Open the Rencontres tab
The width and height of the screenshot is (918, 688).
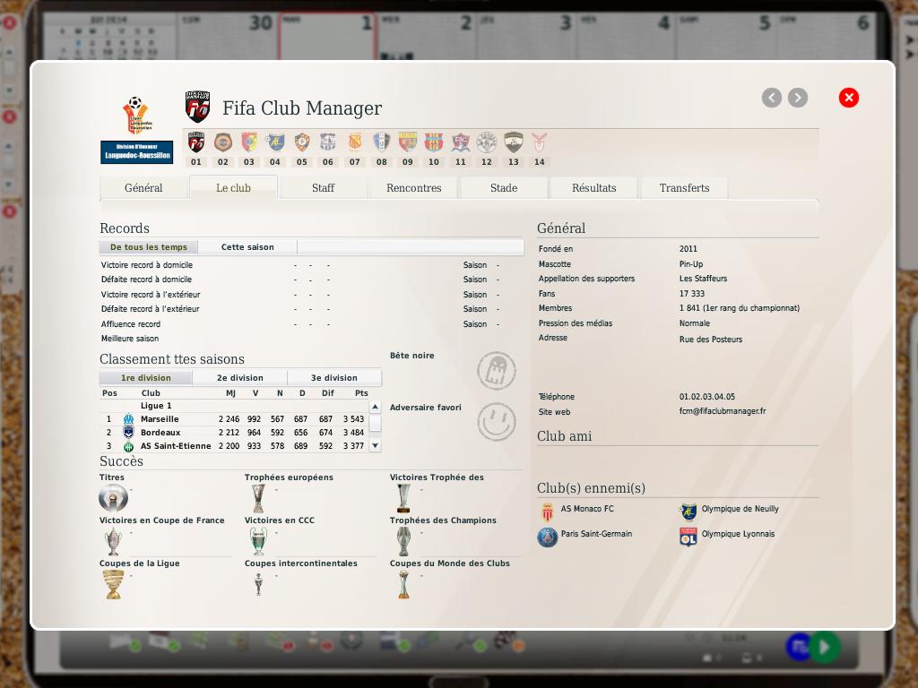pyautogui.click(x=414, y=188)
